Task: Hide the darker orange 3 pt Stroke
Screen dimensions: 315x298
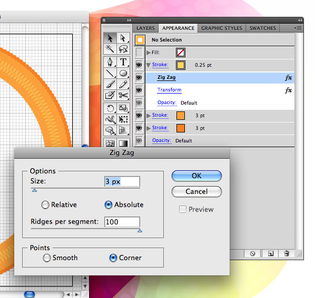Action: (139, 128)
